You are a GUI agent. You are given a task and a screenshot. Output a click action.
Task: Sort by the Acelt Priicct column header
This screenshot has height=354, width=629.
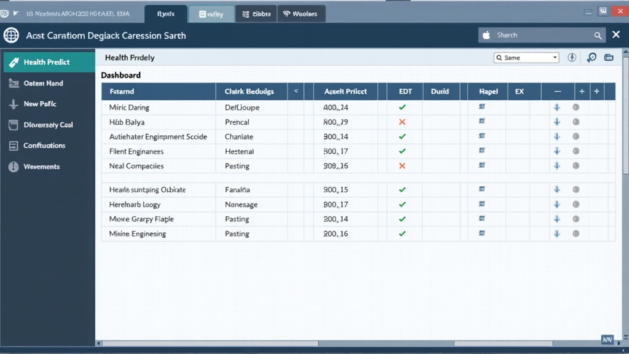click(345, 92)
